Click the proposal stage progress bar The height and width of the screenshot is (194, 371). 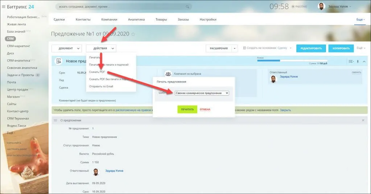pyautogui.click(x=292, y=60)
